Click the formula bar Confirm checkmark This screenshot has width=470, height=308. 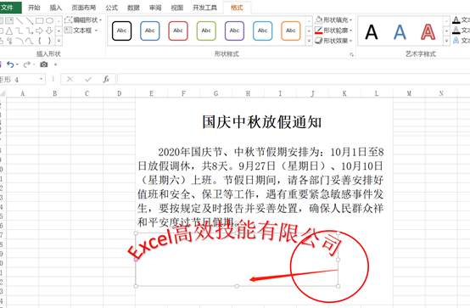(88, 79)
